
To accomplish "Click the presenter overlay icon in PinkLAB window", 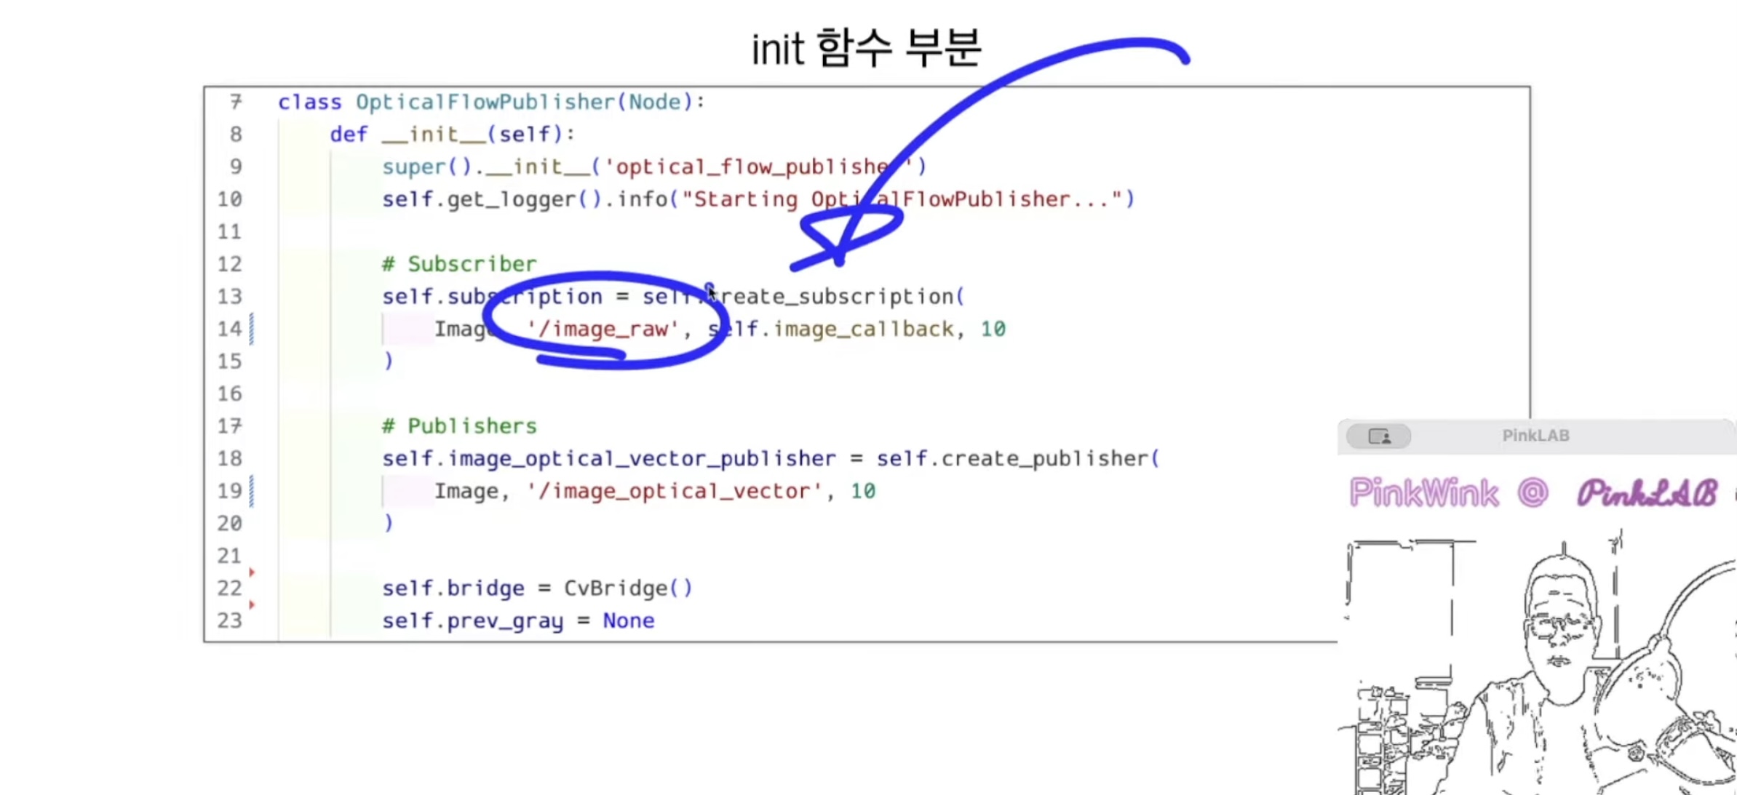I will [x=1379, y=436].
